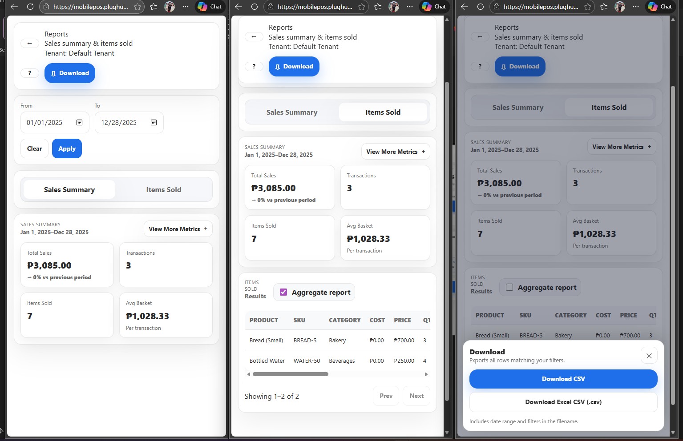This screenshot has width=683, height=441.
Task: Uncheck the Aggregate report checkbox
Action: [x=283, y=292]
